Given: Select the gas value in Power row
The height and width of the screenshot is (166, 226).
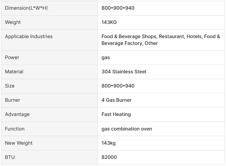Looking at the screenshot, I should [x=106, y=57].
